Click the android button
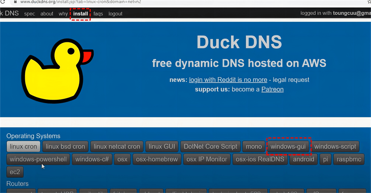This screenshot has height=193, width=371. click(303, 159)
